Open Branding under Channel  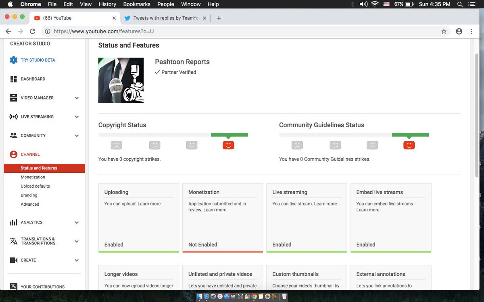[29, 195]
